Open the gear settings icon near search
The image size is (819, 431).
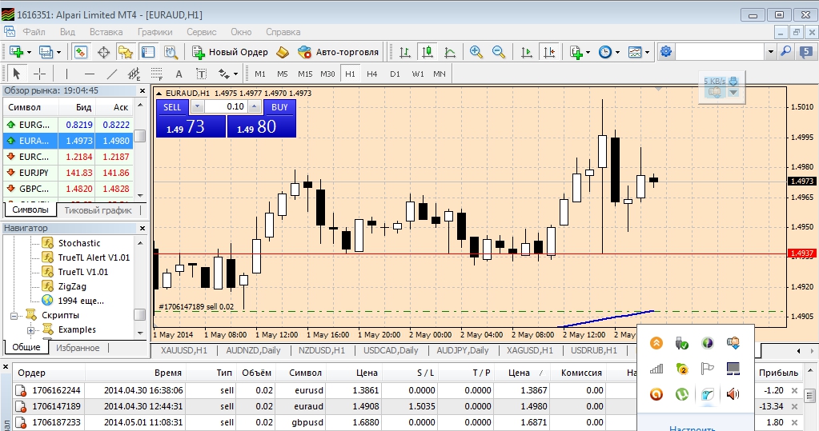coord(666,52)
